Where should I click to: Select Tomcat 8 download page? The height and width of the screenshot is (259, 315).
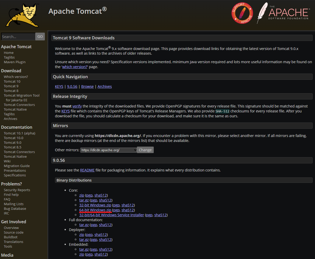point(11,91)
